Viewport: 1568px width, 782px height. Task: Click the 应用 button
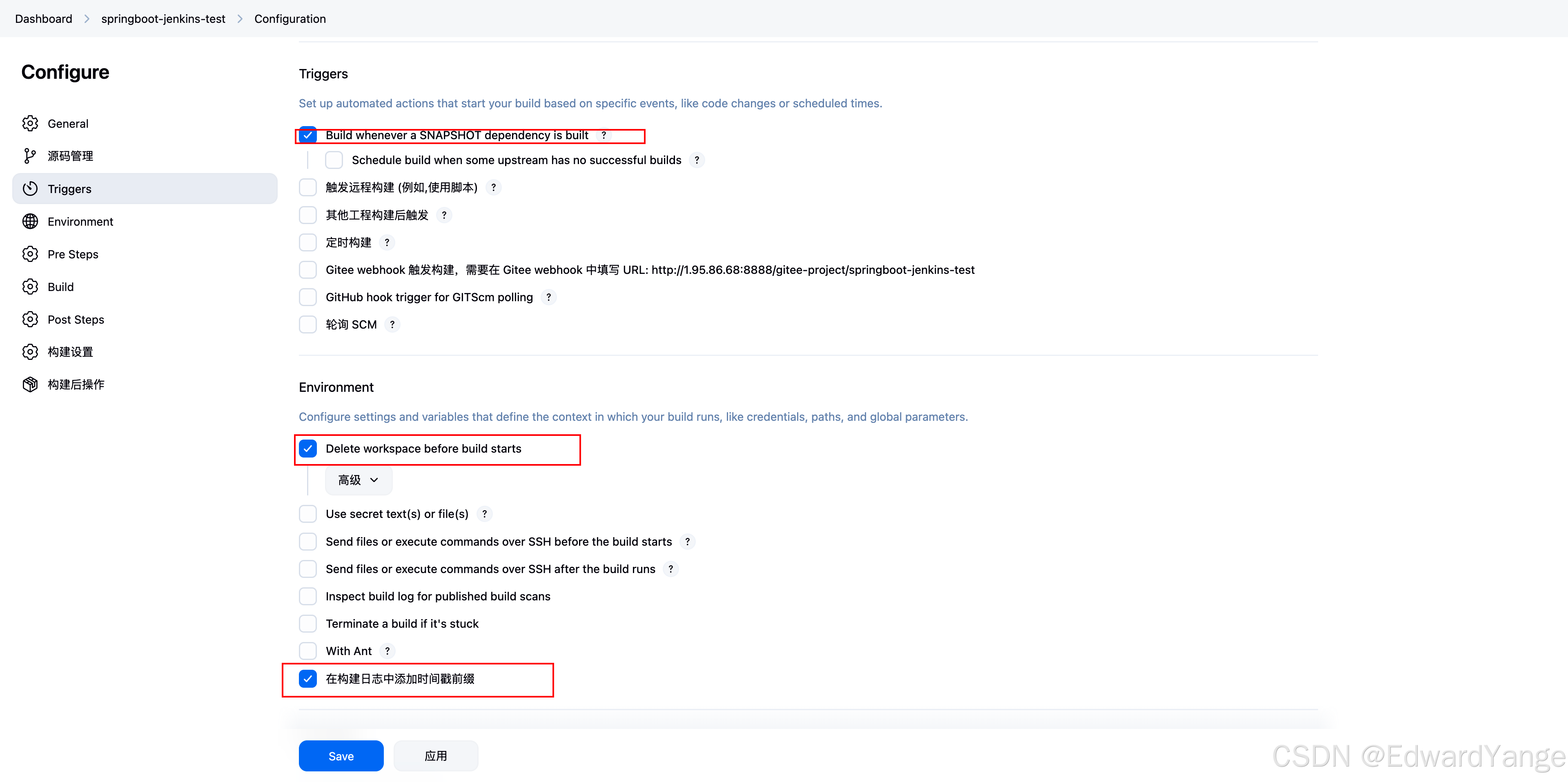click(436, 755)
